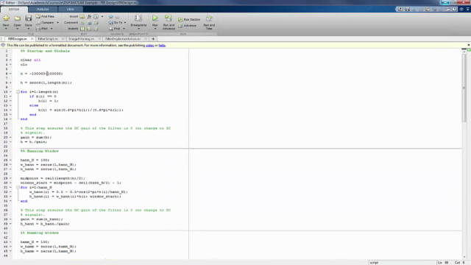The image size is (471, 265).
Task: Toggle breakpoint dash on line 43
Action: [10, 242]
